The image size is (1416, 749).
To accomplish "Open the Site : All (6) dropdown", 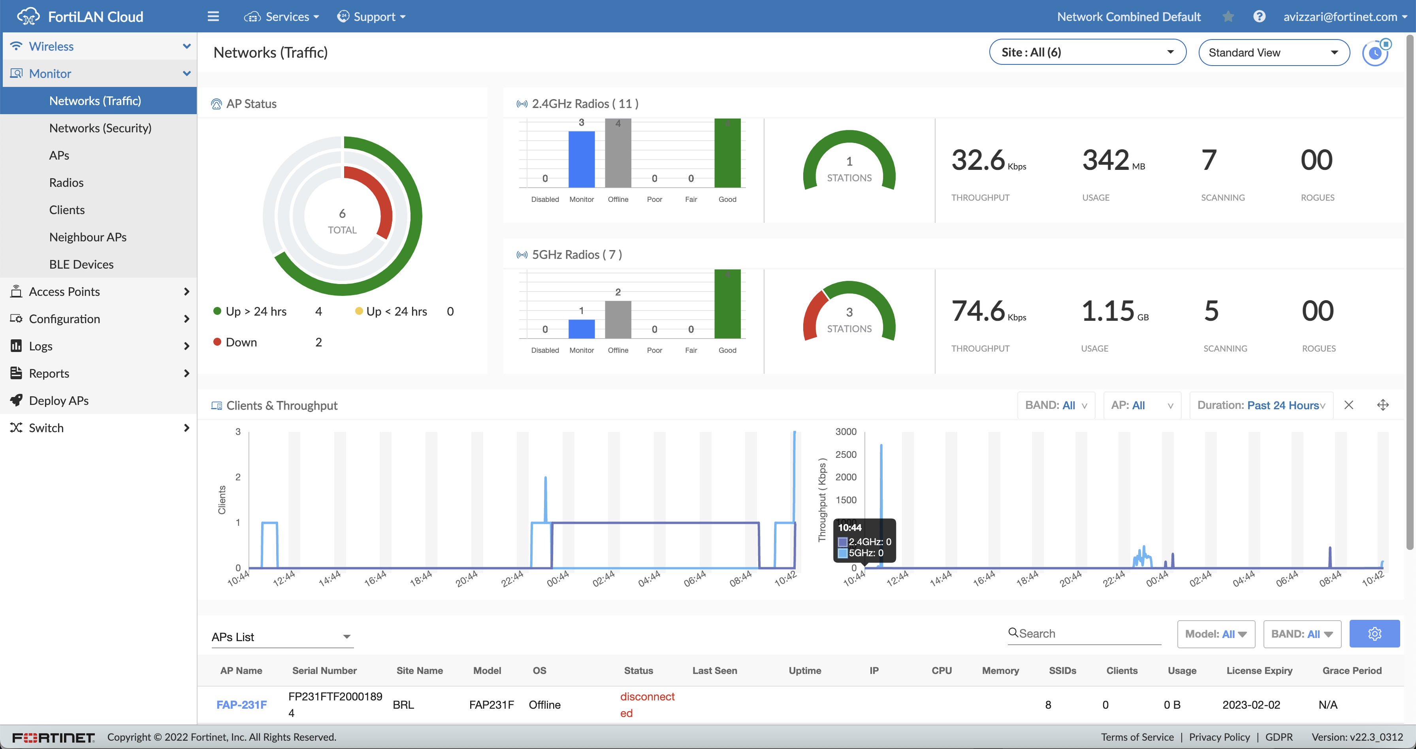I will [1087, 52].
